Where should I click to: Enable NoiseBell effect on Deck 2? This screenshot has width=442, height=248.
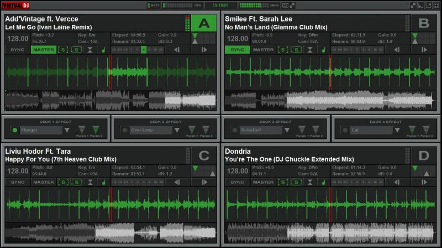click(234, 130)
